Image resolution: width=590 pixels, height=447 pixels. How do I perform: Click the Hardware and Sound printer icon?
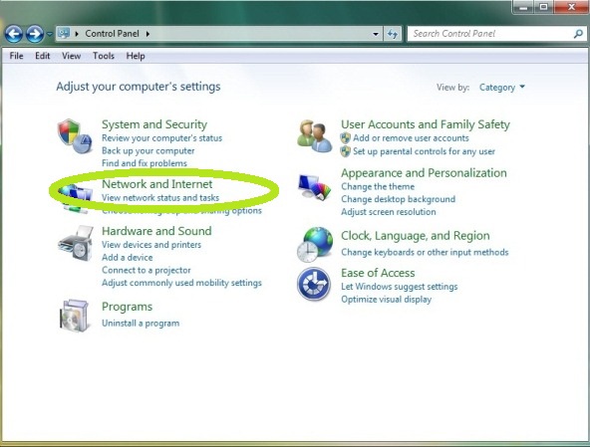point(76,243)
